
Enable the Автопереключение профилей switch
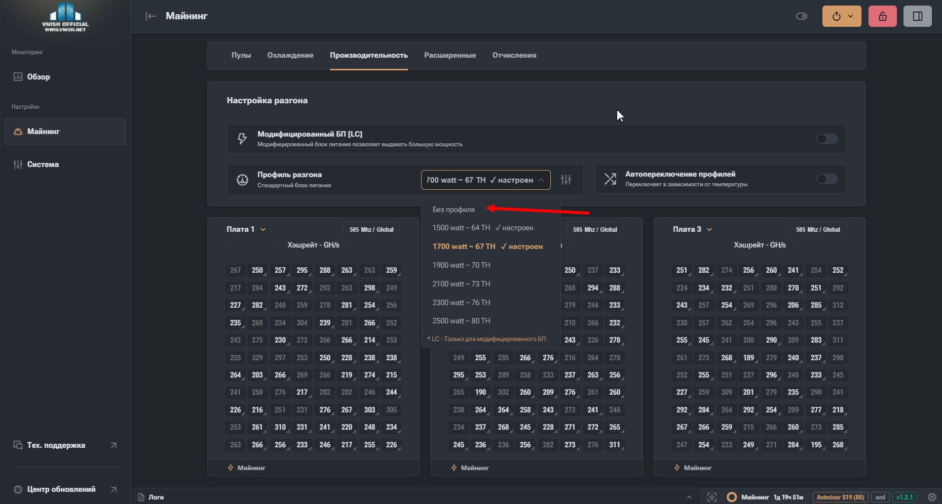tap(827, 179)
